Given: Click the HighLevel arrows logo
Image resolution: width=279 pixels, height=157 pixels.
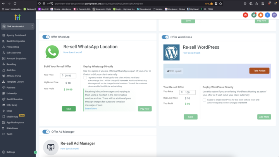Looking at the screenshot, I should (17, 17).
